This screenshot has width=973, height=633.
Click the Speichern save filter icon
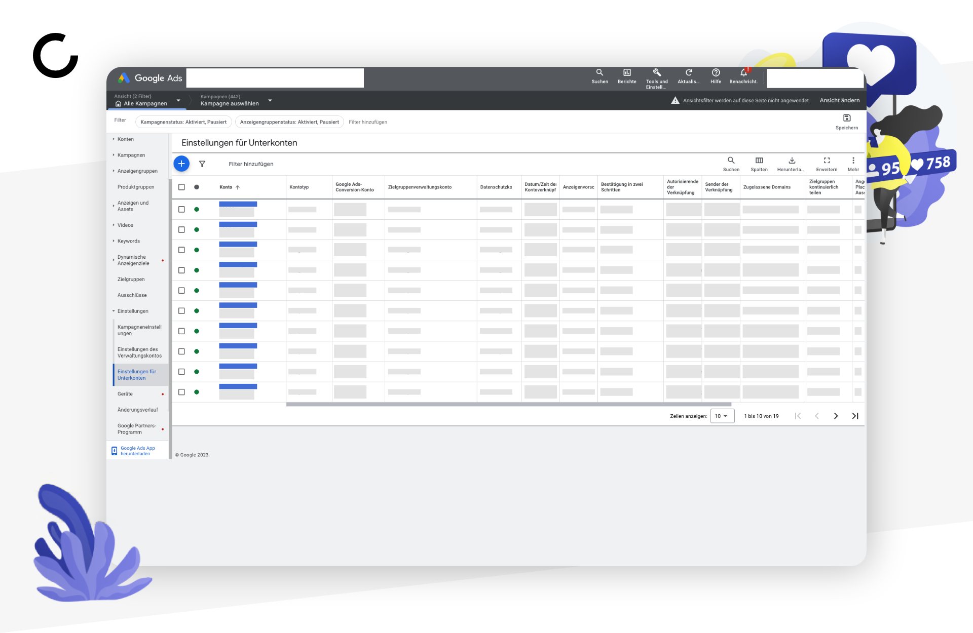tap(847, 118)
